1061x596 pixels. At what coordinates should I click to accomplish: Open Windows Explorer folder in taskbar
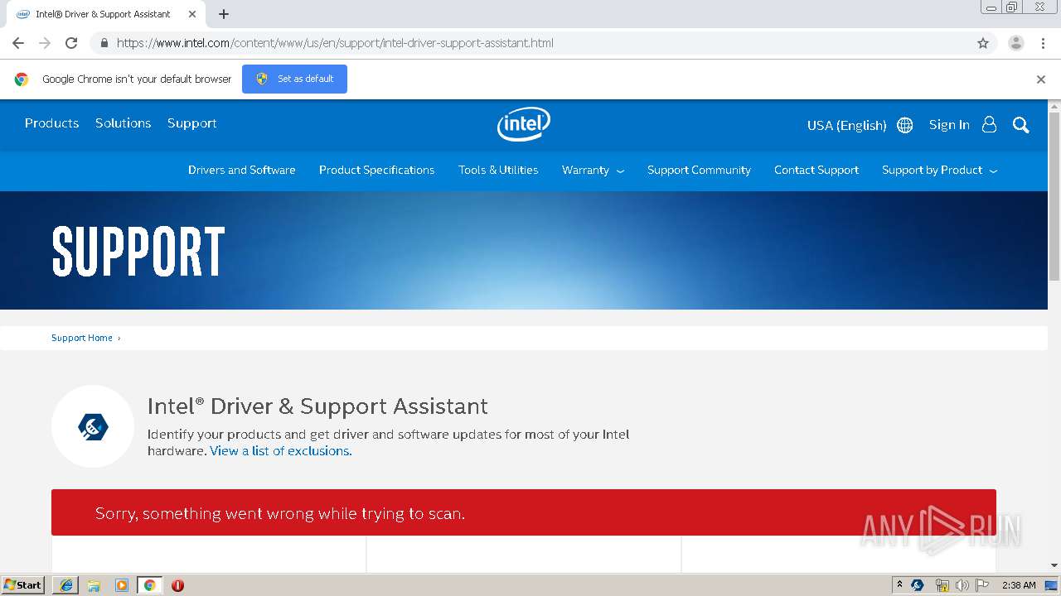coord(94,585)
